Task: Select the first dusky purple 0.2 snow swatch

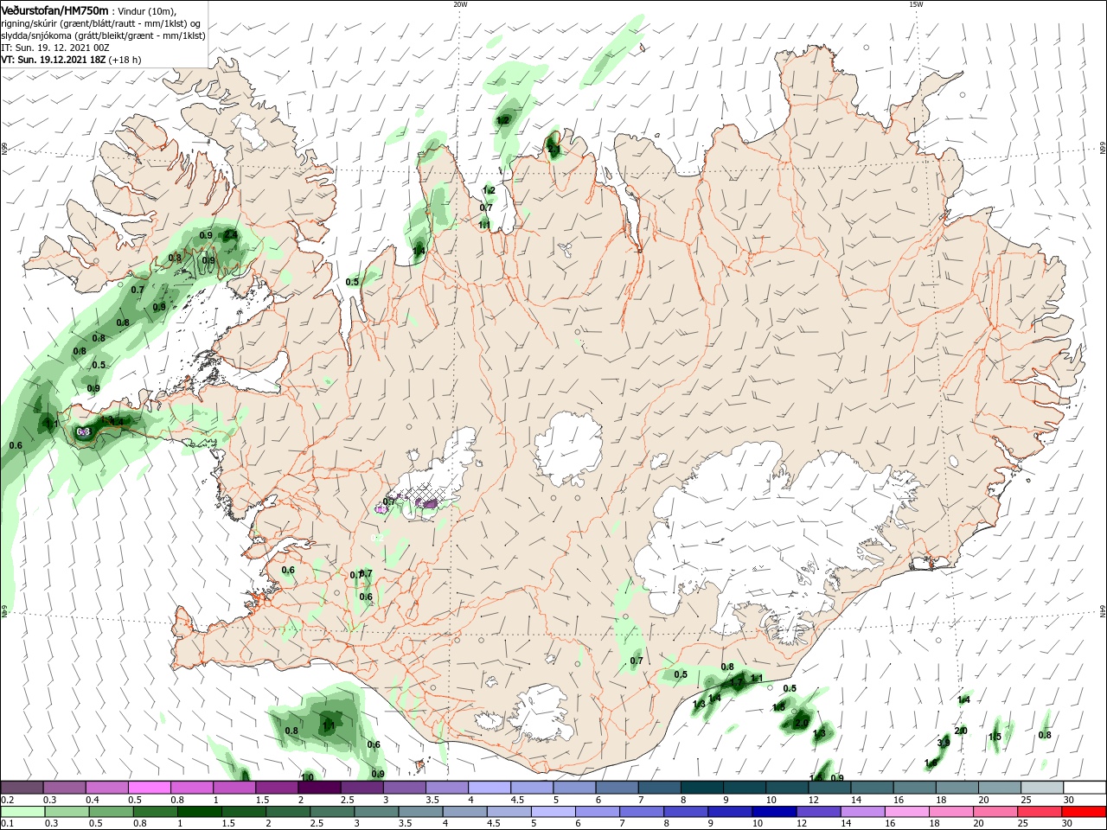Action: point(22,787)
